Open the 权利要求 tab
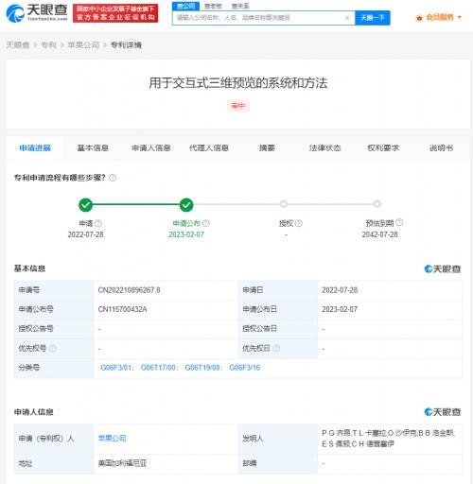The height and width of the screenshot is (484, 473). tap(383, 147)
